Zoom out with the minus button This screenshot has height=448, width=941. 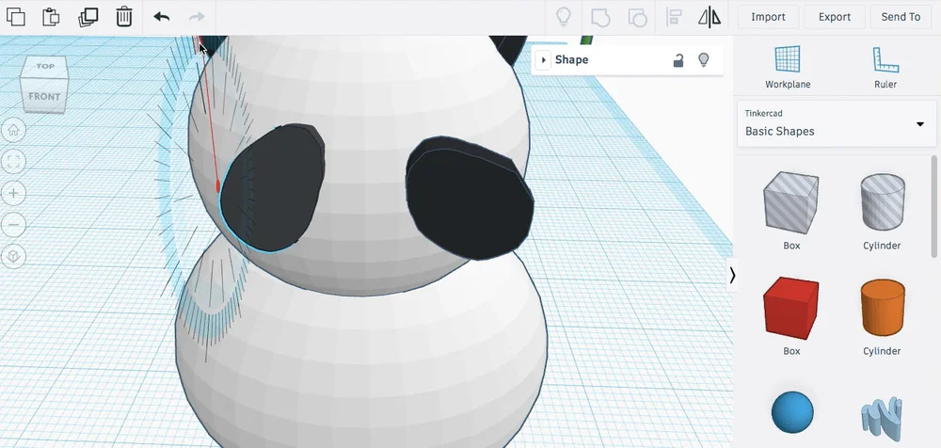13,225
